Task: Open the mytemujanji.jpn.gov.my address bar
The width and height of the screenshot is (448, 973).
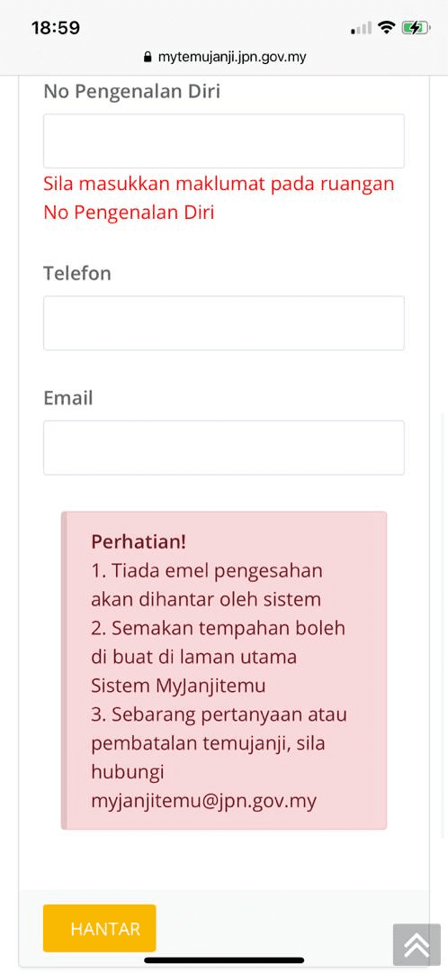Action: 224,58
